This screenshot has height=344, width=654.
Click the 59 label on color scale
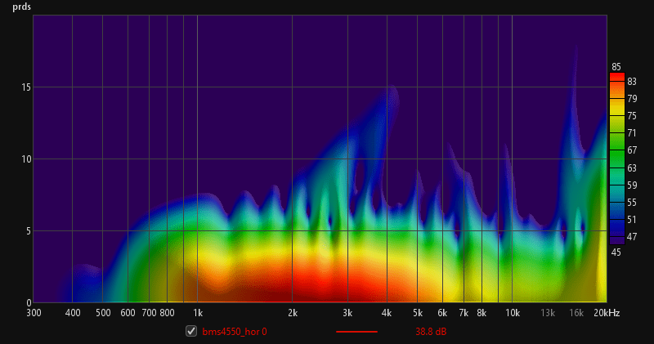[632, 185]
